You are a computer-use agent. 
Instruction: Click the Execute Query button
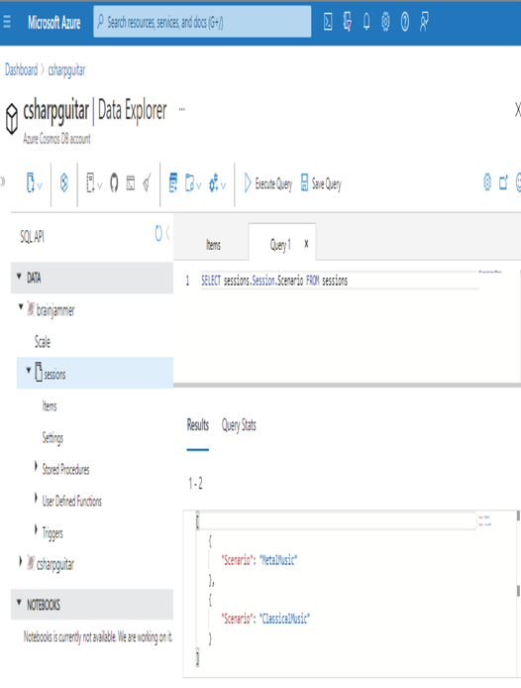[268, 183]
